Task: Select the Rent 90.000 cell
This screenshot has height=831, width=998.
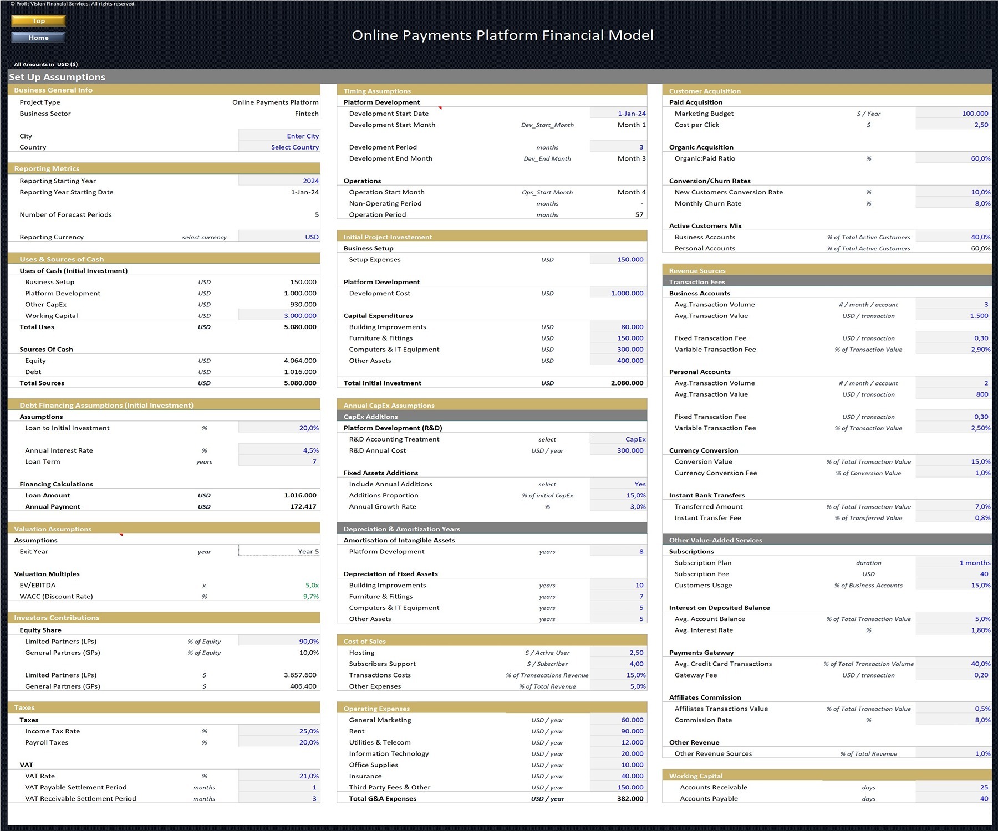Action: pyautogui.click(x=618, y=731)
